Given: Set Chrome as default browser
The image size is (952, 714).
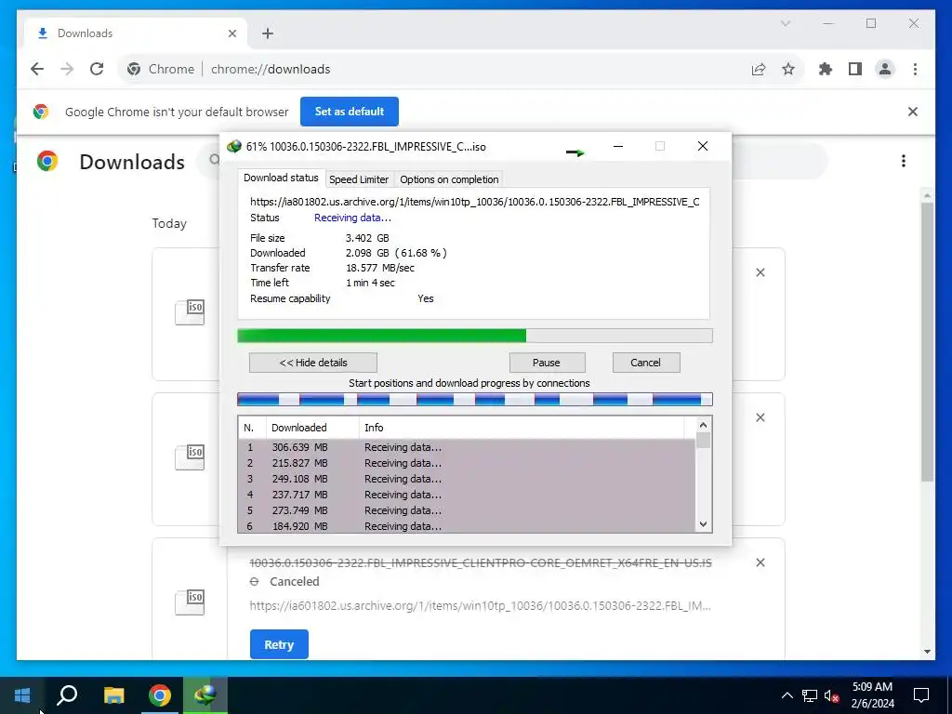Looking at the screenshot, I should click(350, 112).
